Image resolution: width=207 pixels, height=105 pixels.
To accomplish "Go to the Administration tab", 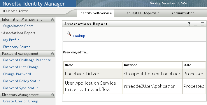I will pos(183,13).
